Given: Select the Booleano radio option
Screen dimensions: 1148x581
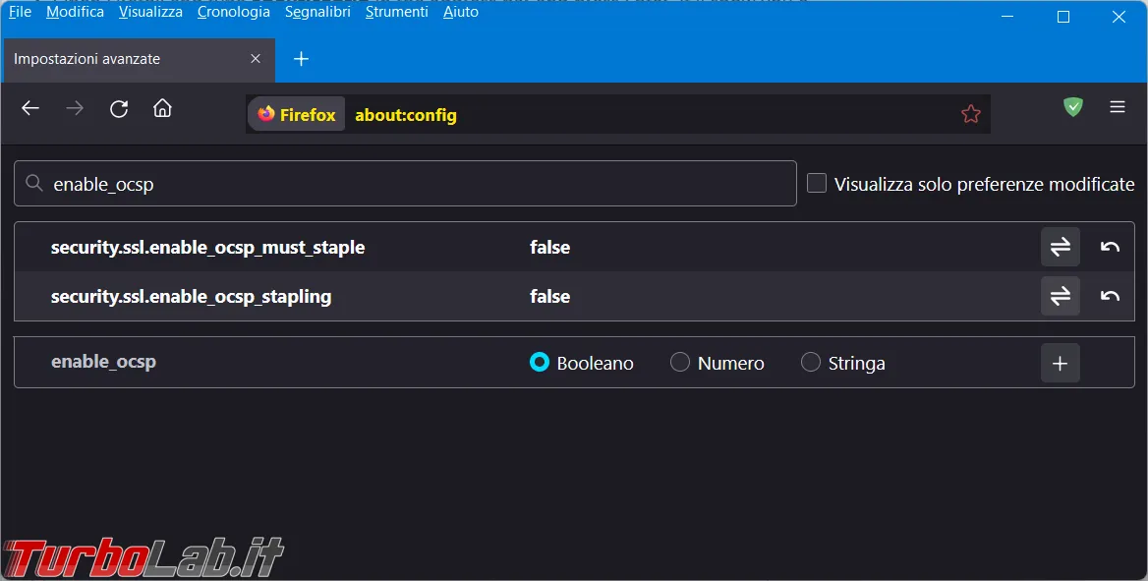Looking at the screenshot, I should tap(540, 362).
